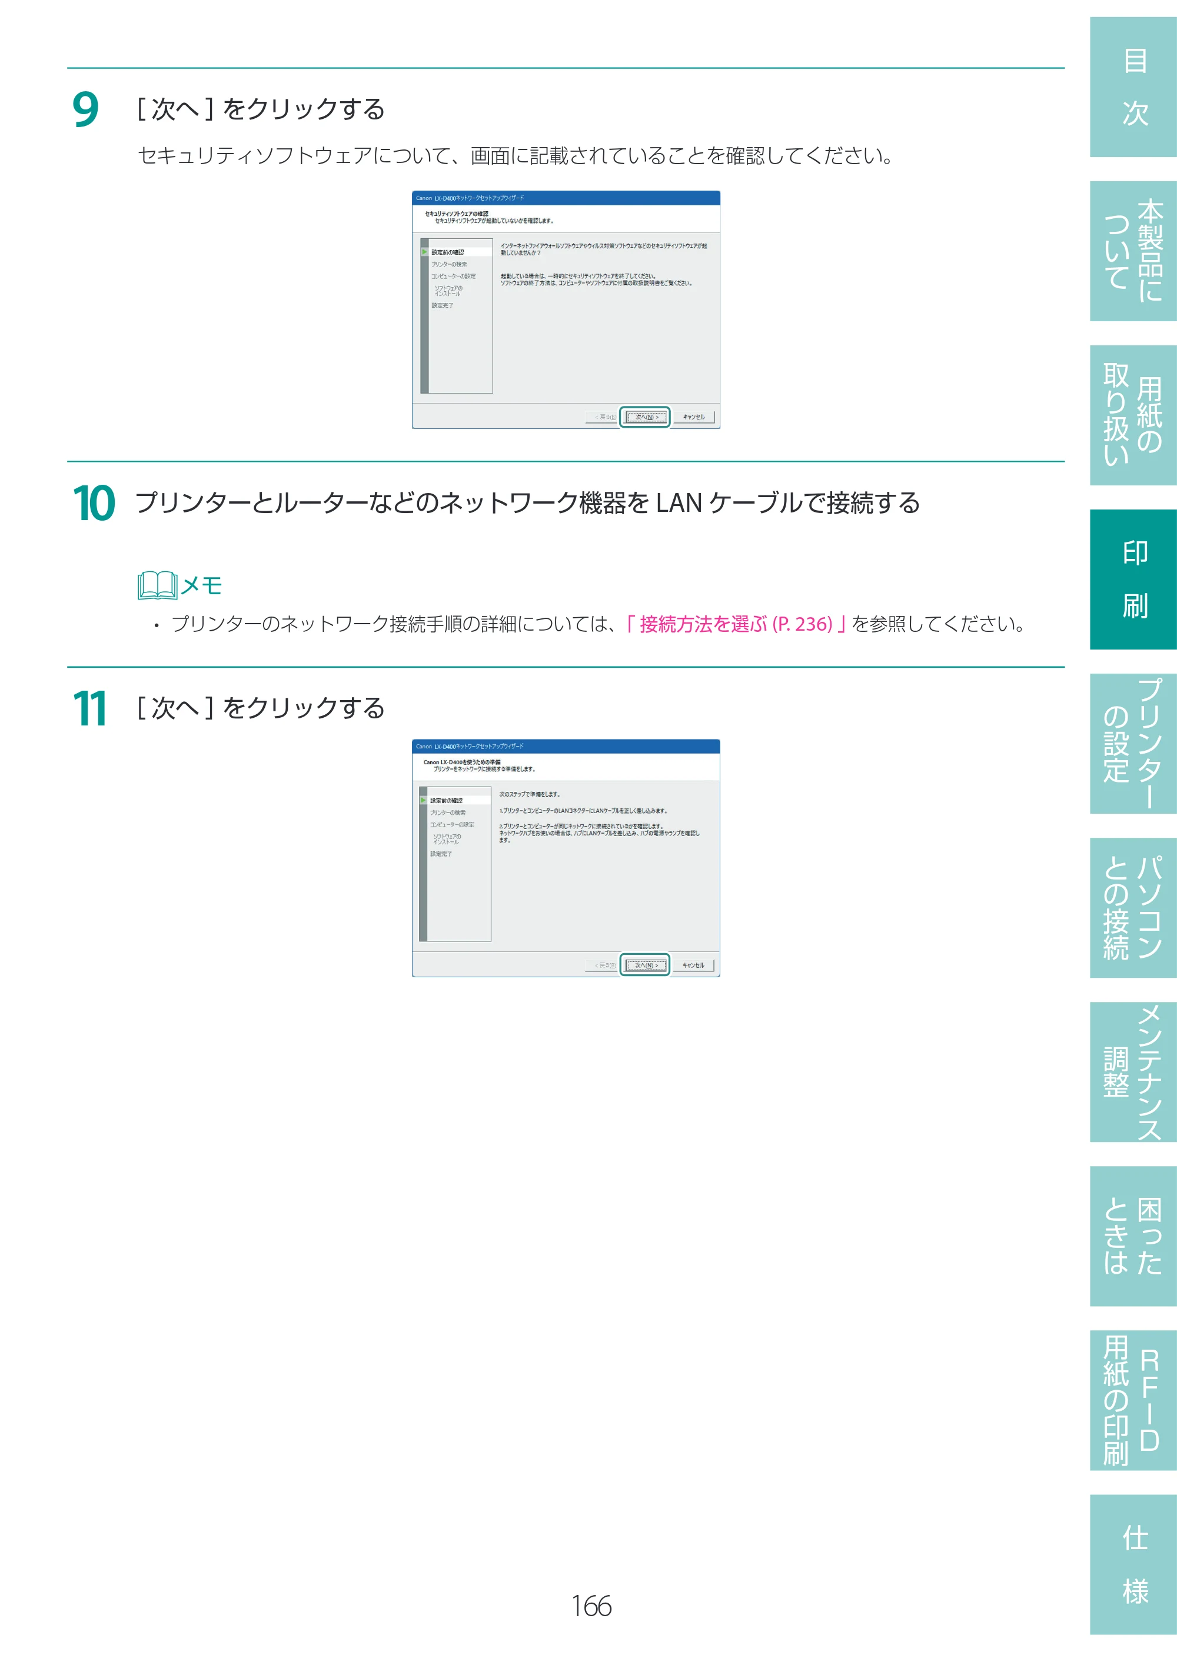Open the 目次 side tab
Image resolution: width=1177 pixels, height=1665 pixels.
[x=1133, y=87]
